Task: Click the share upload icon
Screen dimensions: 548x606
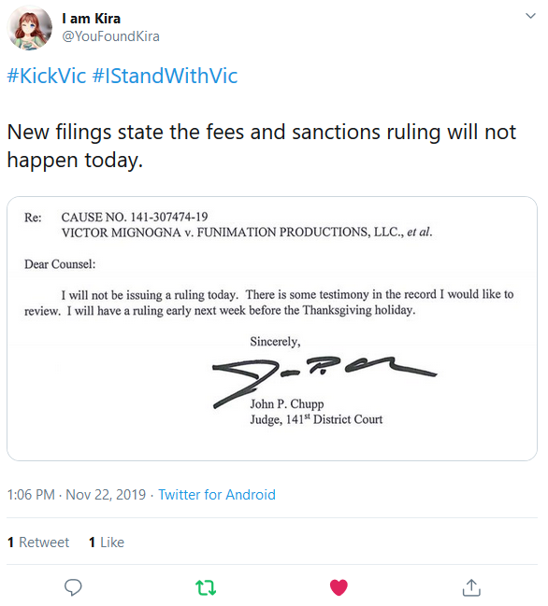Action: coord(471,587)
